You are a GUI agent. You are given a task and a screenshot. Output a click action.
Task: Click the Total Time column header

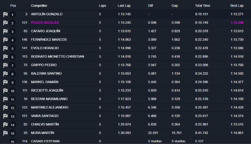point(203,6)
